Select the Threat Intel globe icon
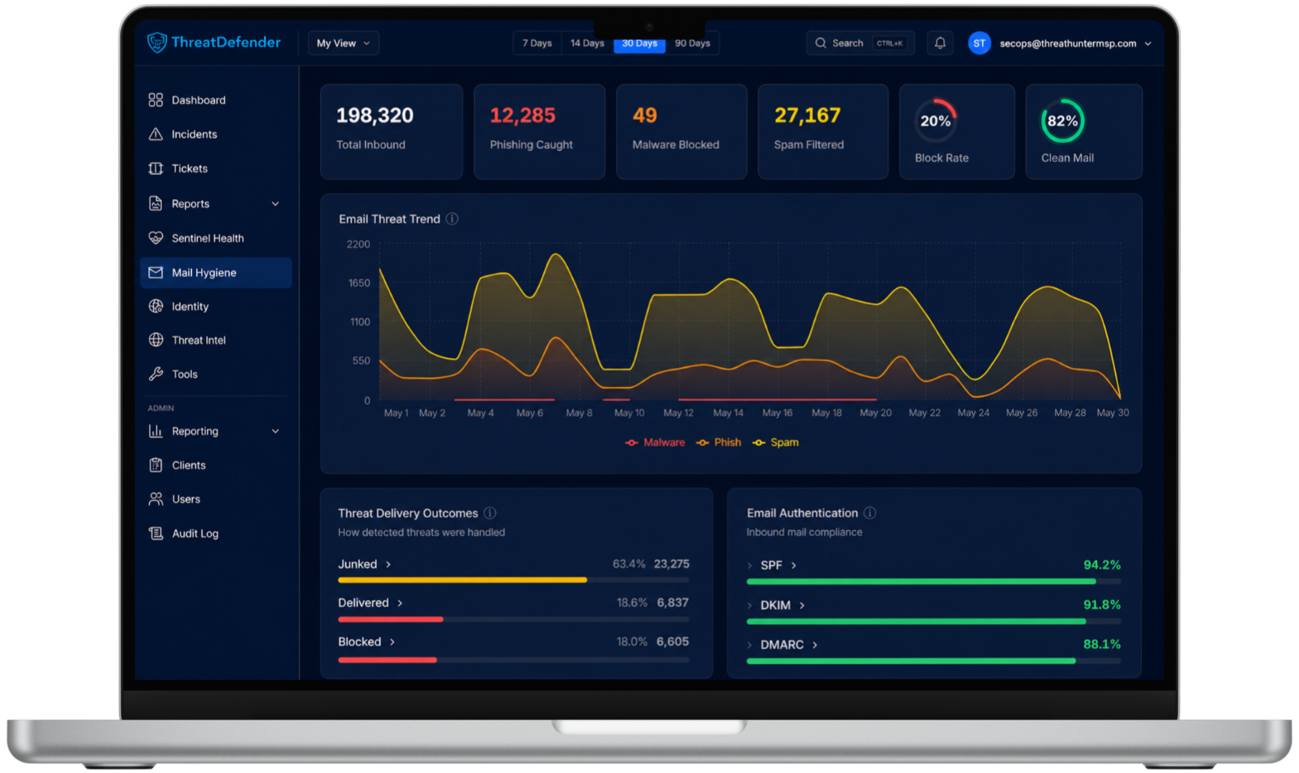Screen dimensions: 1299x773 [155, 340]
